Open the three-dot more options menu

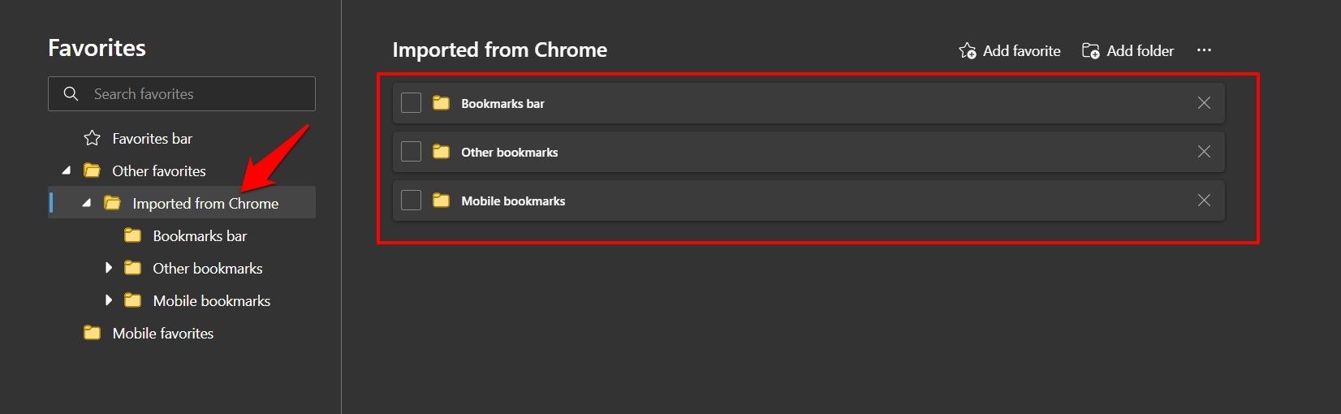pos(1204,50)
